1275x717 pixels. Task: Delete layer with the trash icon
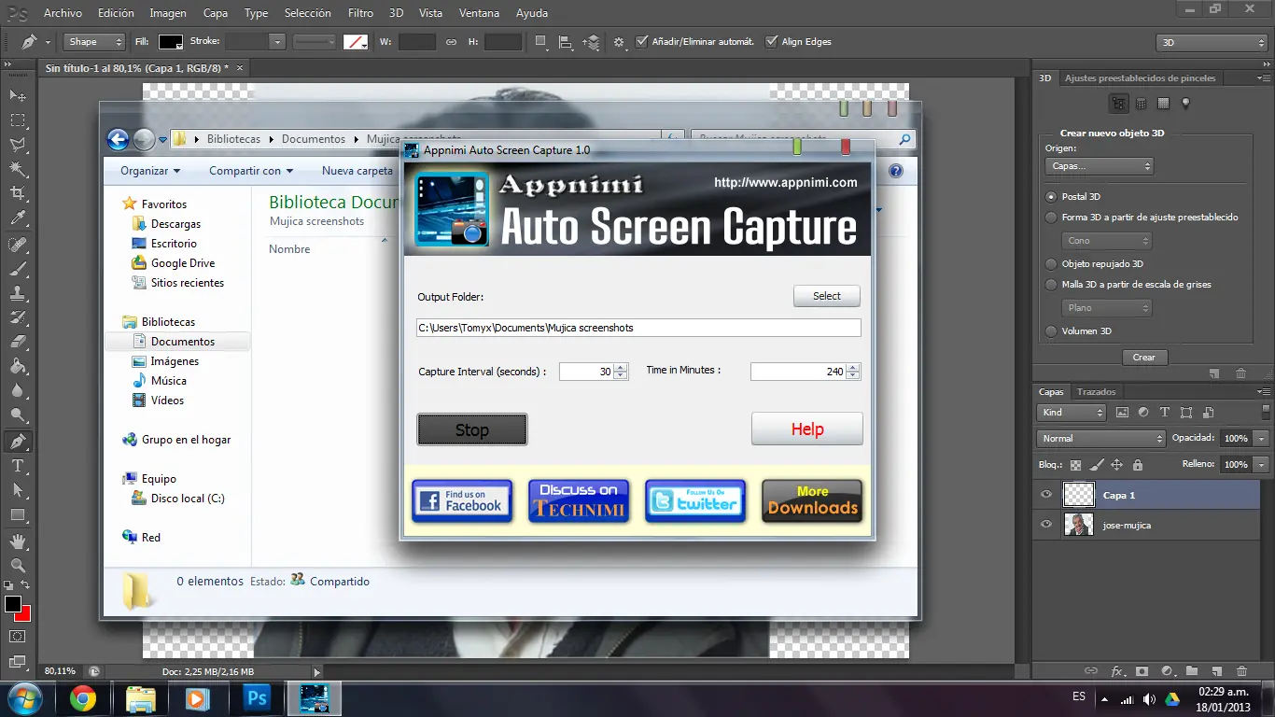tap(1241, 671)
